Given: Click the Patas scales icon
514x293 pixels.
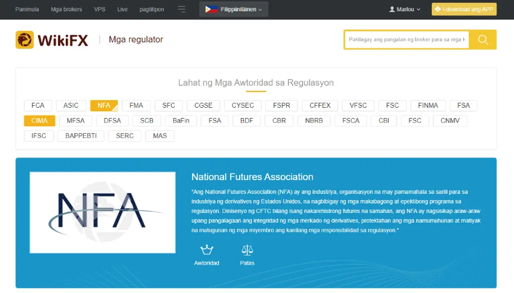Looking at the screenshot, I should click(247, 250).
